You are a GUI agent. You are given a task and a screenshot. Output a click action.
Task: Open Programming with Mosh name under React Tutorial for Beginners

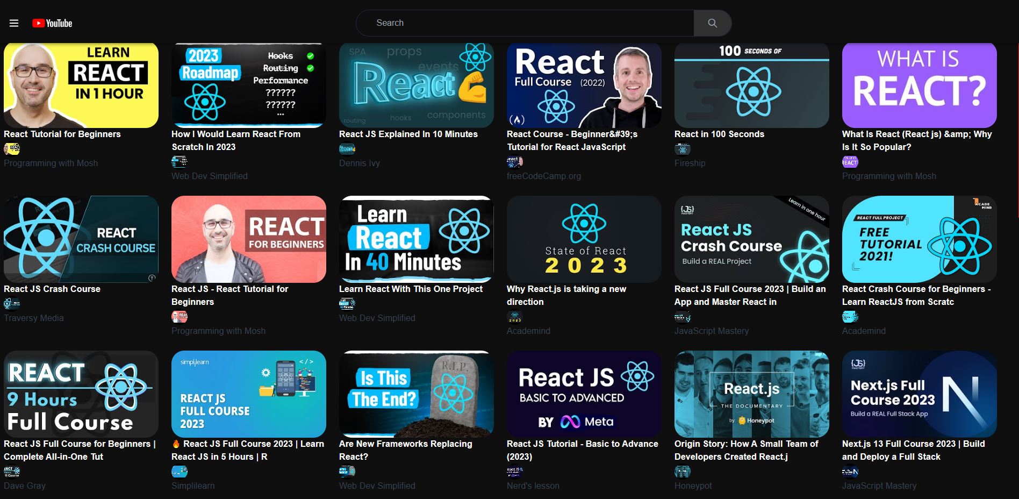51,163
